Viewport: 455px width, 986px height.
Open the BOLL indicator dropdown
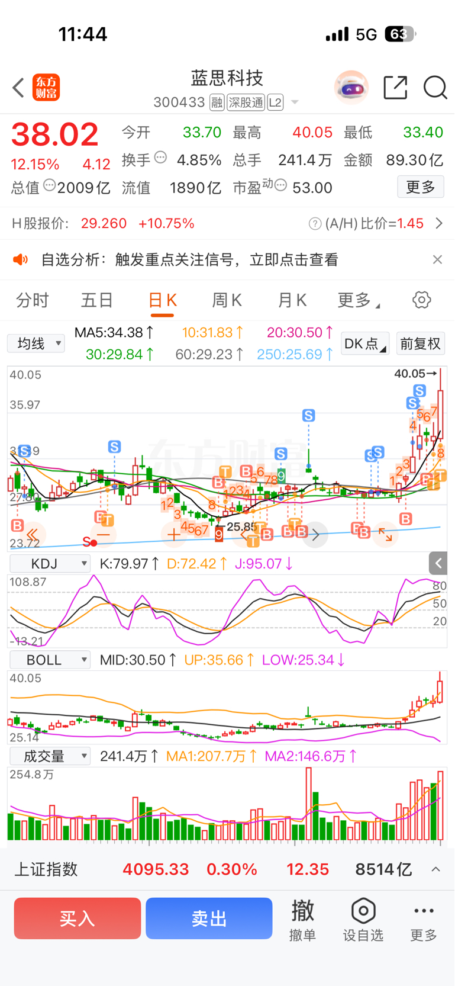pyautogui.click(x=50, y=660)
